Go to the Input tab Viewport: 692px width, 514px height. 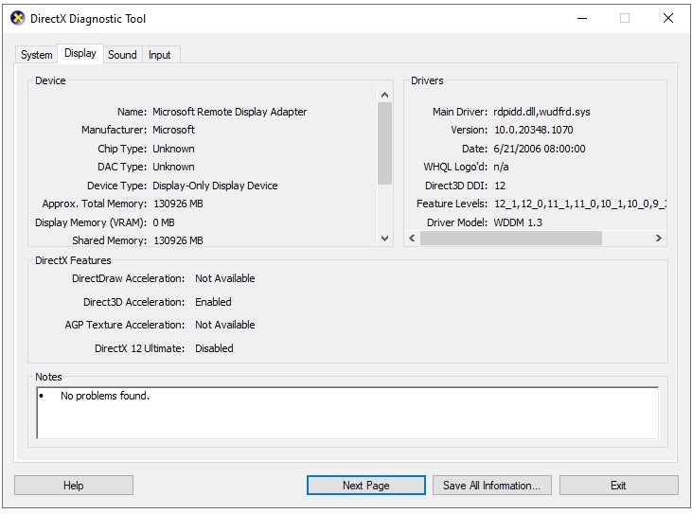159,55
